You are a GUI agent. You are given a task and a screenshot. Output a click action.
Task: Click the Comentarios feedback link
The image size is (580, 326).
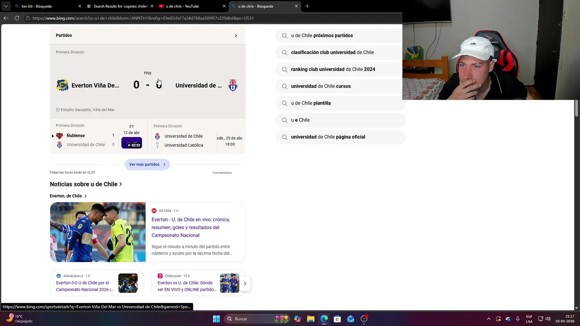point(222,173)
